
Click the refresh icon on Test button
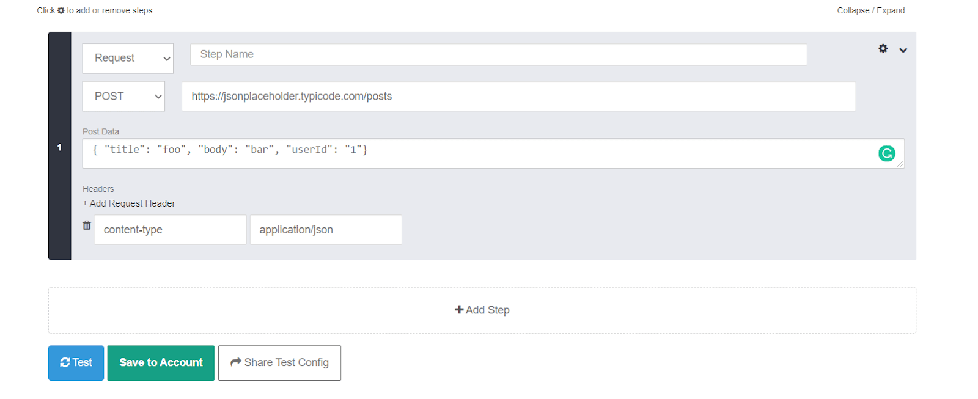coord(65,362)
